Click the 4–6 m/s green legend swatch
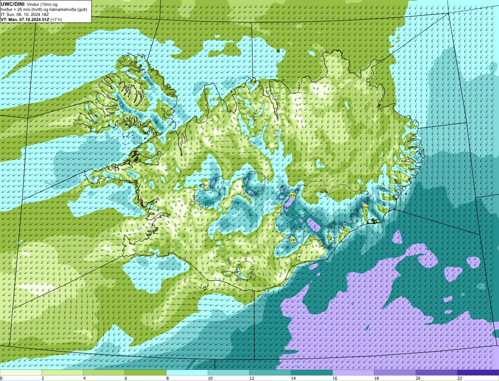Viewport: 499px width, 381px height. point(104,372)
